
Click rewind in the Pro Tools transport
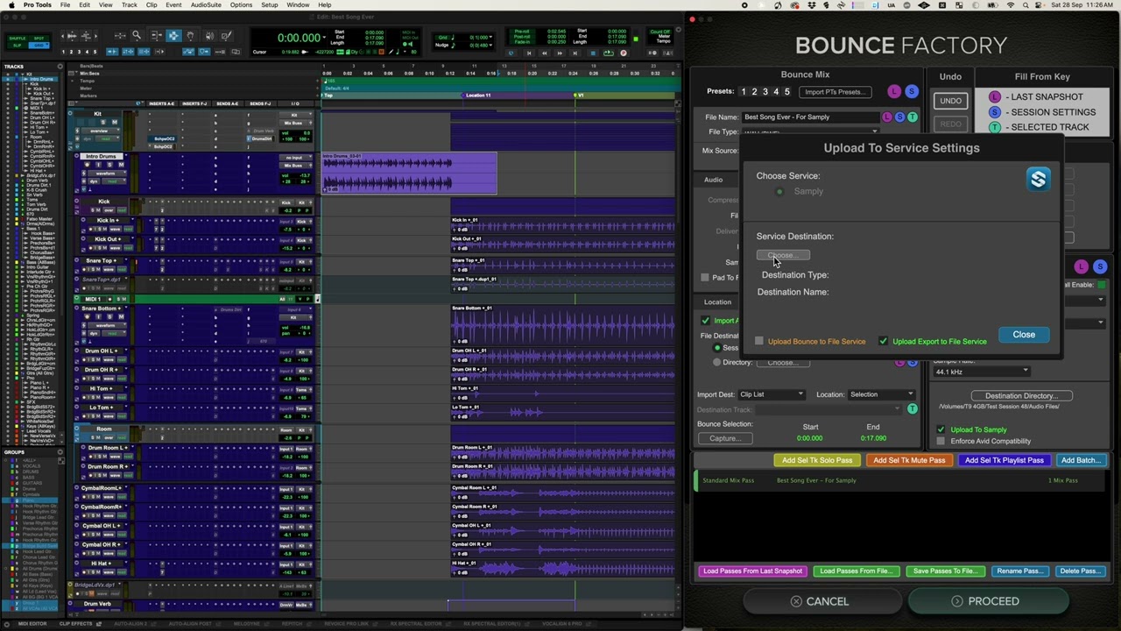(x=545, y=53)
